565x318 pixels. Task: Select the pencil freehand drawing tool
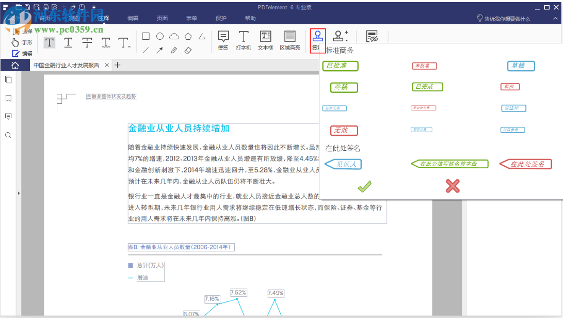(x=173, y=51)
